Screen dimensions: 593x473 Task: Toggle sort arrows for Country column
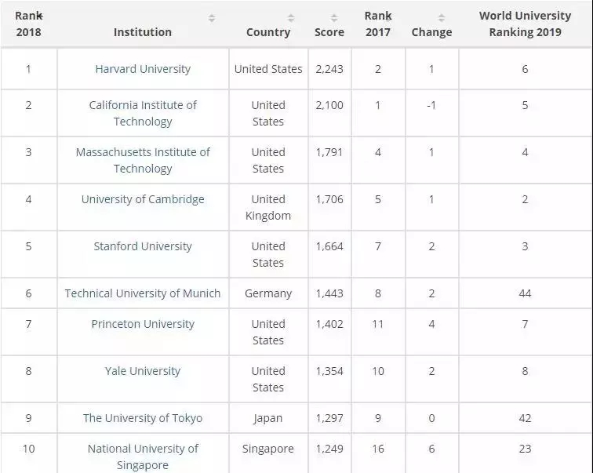[x=291, y=18]
